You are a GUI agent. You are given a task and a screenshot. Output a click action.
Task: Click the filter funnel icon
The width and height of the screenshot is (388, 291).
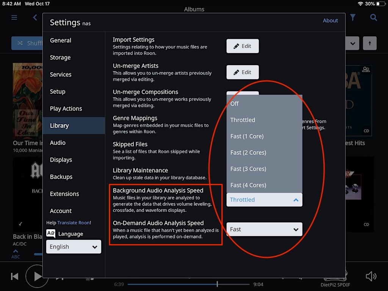click(x=353, y=17)
